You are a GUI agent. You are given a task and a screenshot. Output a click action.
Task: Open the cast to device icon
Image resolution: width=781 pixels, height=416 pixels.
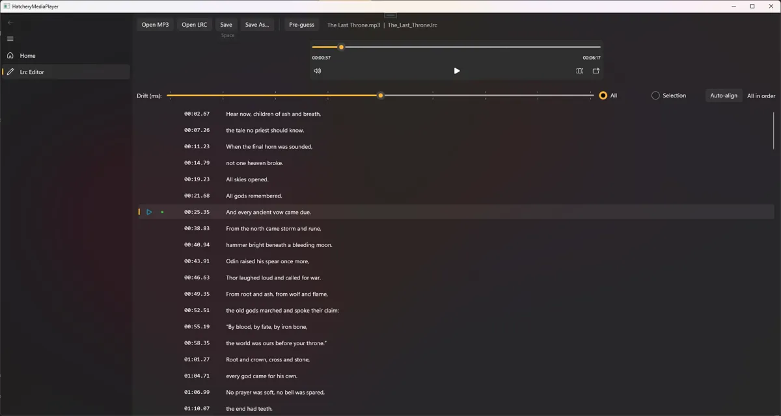coord(596,71)
